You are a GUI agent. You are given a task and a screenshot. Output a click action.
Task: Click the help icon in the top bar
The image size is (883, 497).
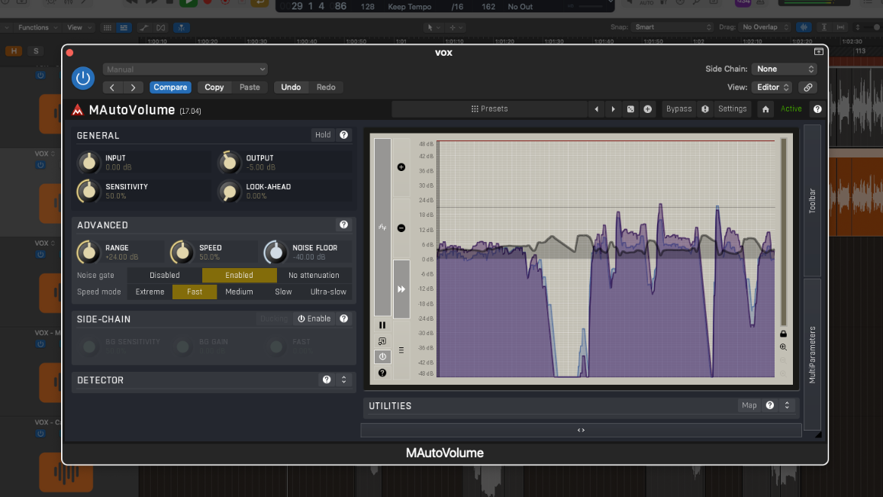click(x=817, y=109)
